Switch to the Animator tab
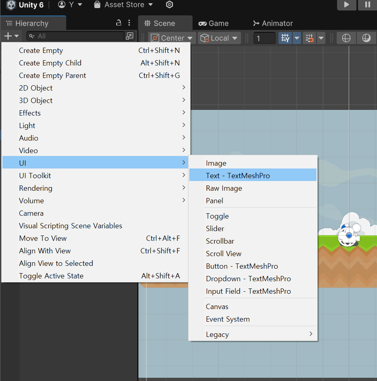Viewport: 377px width, 381px height. pos(273,23)
